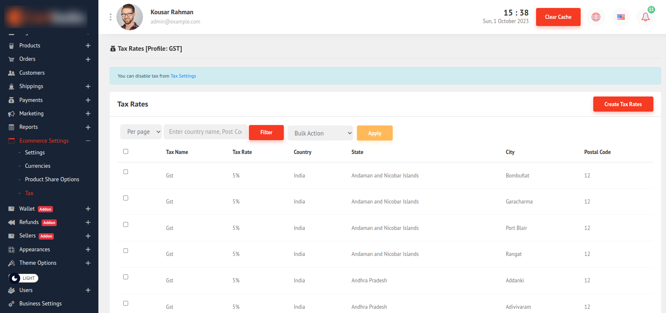The height and width of the screenshot is (313, 666).
Task: Click the Orders cart icon
Action: [11, 60]
